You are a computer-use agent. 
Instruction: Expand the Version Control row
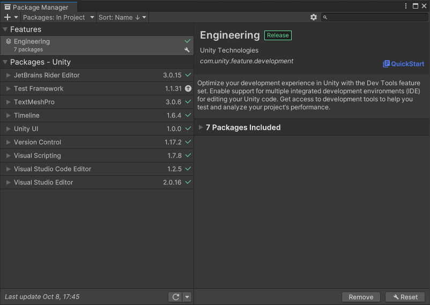[8, 142]
